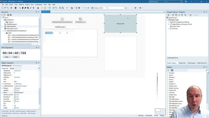
Task: Click the Bind Visually link
Action: pos(32,113)
